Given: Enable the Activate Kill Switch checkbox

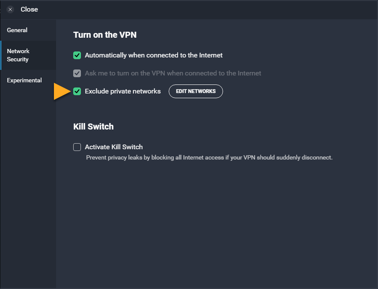Looking at the screenshot, I should 77,147.
